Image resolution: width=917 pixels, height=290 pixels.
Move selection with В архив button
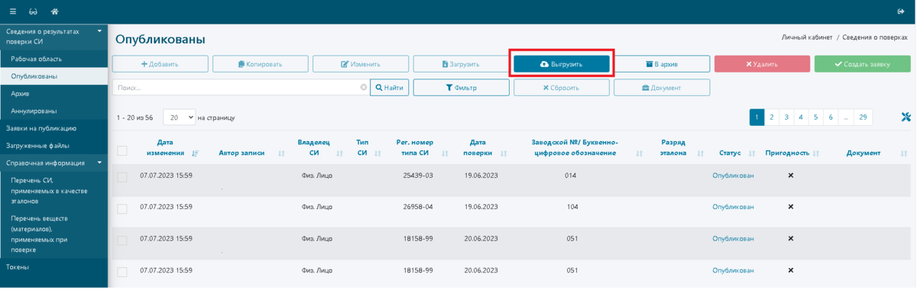662,64
